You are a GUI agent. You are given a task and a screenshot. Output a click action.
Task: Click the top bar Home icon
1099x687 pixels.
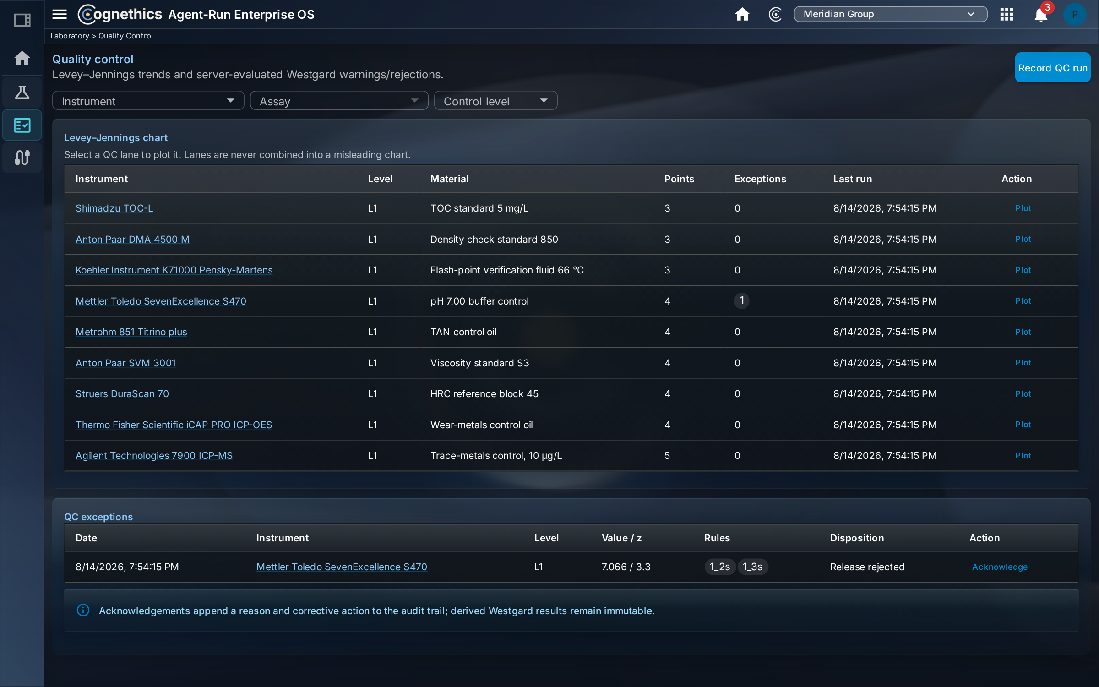click(742, 14)
